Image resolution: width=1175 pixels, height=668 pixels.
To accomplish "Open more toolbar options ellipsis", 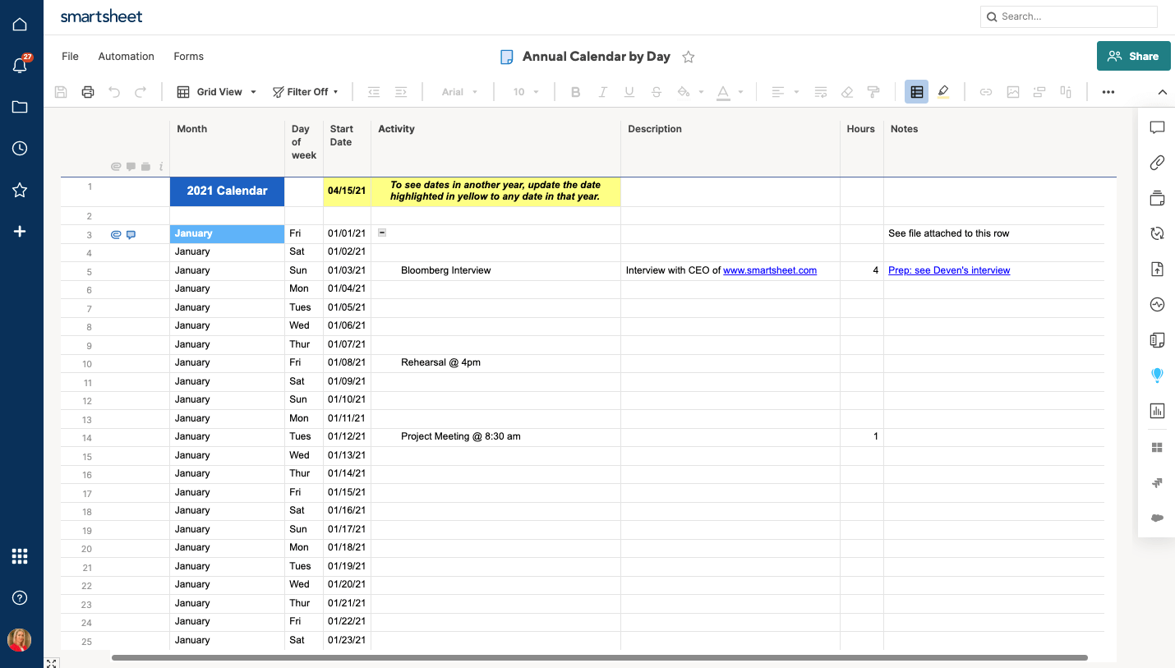I will 1108,92.
